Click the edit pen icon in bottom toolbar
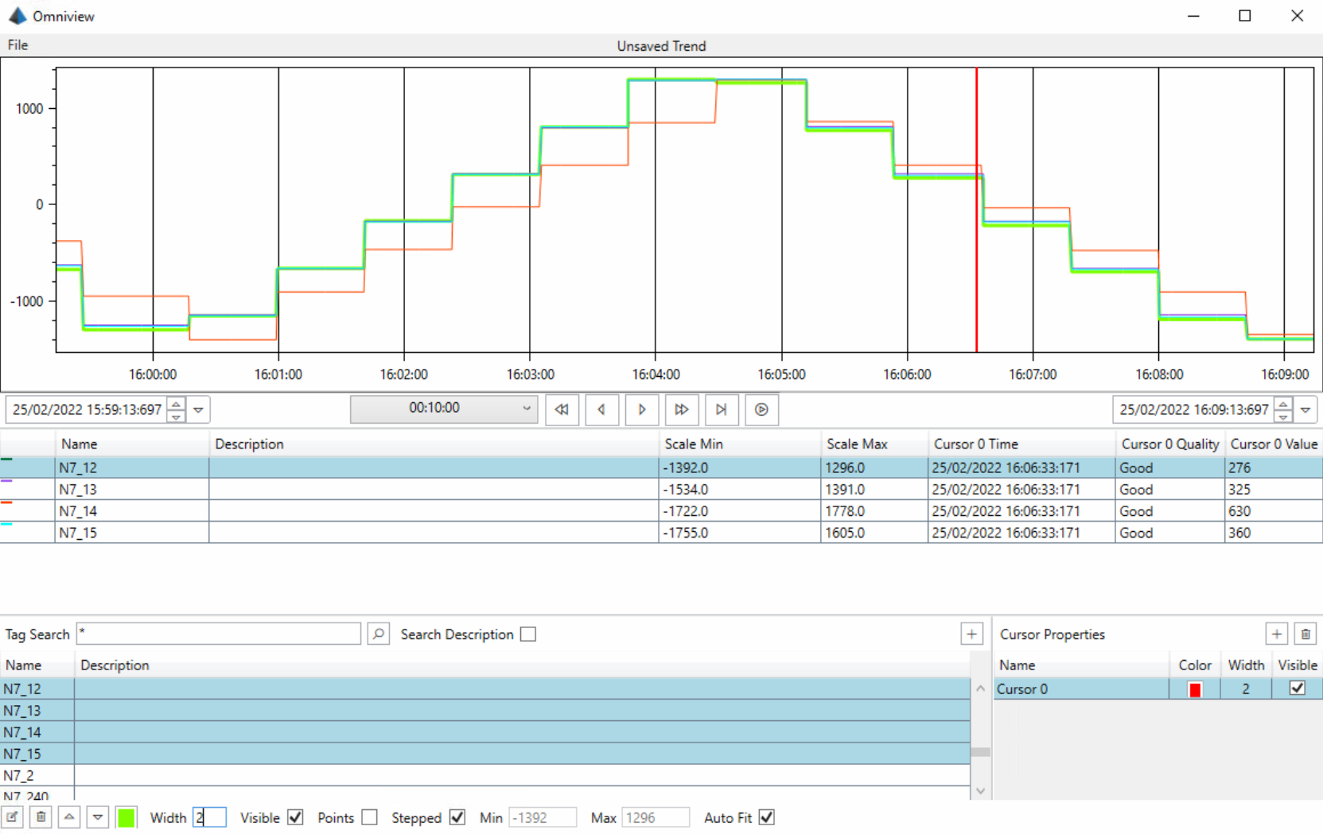1323x834 pixels. click(12, 817)
